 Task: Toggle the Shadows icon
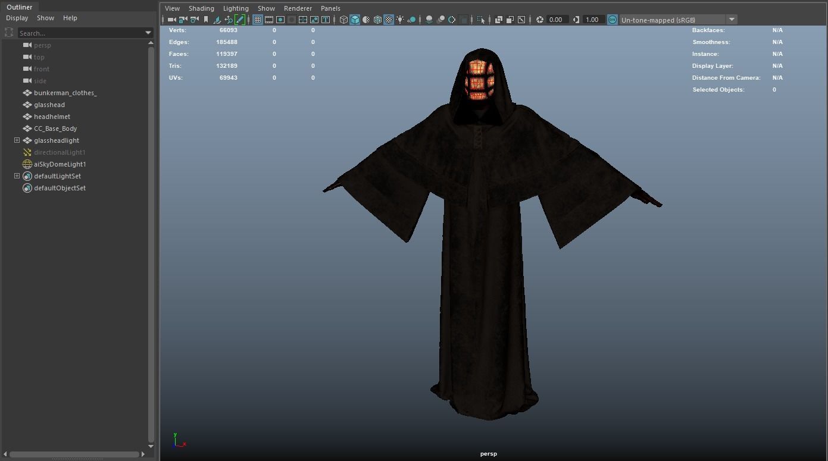pyautogui.click(x=411, y=20)
